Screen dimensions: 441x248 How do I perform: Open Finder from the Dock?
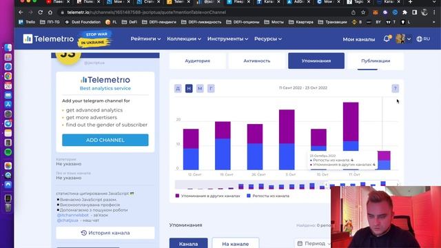(8, 48)
